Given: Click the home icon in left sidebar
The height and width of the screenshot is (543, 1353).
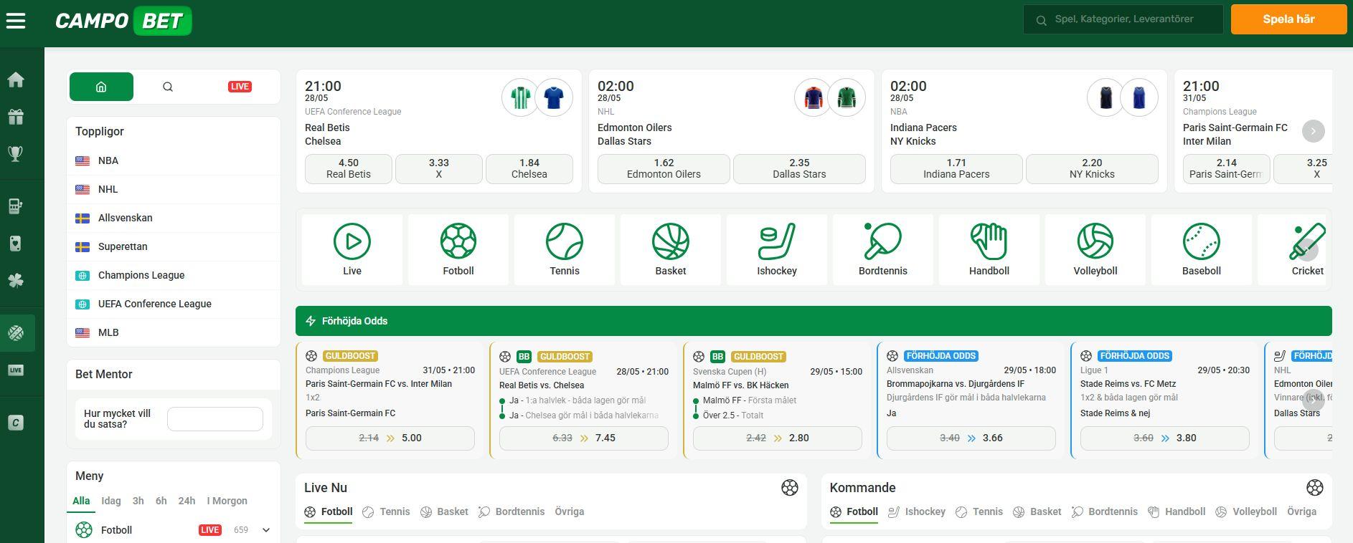Looking at the screenshot, I should [x=16, y=80].
